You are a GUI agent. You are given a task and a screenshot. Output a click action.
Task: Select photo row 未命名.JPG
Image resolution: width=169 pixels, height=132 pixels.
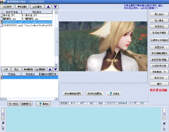pos(26,15)
